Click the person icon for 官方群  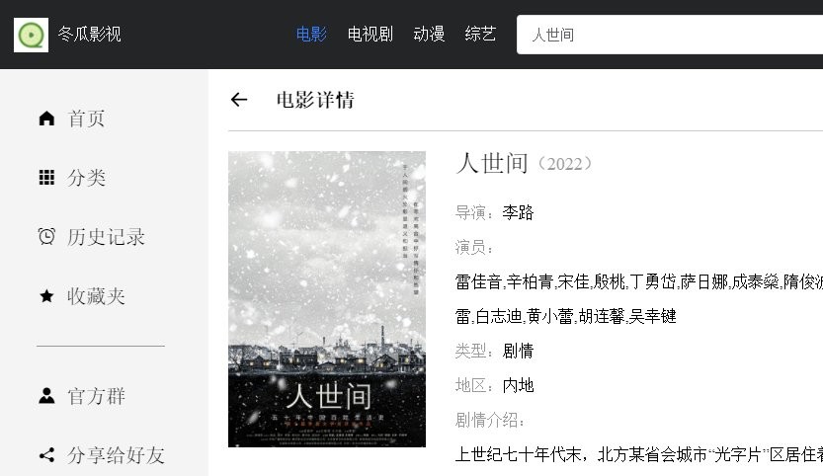click(46, 396)
